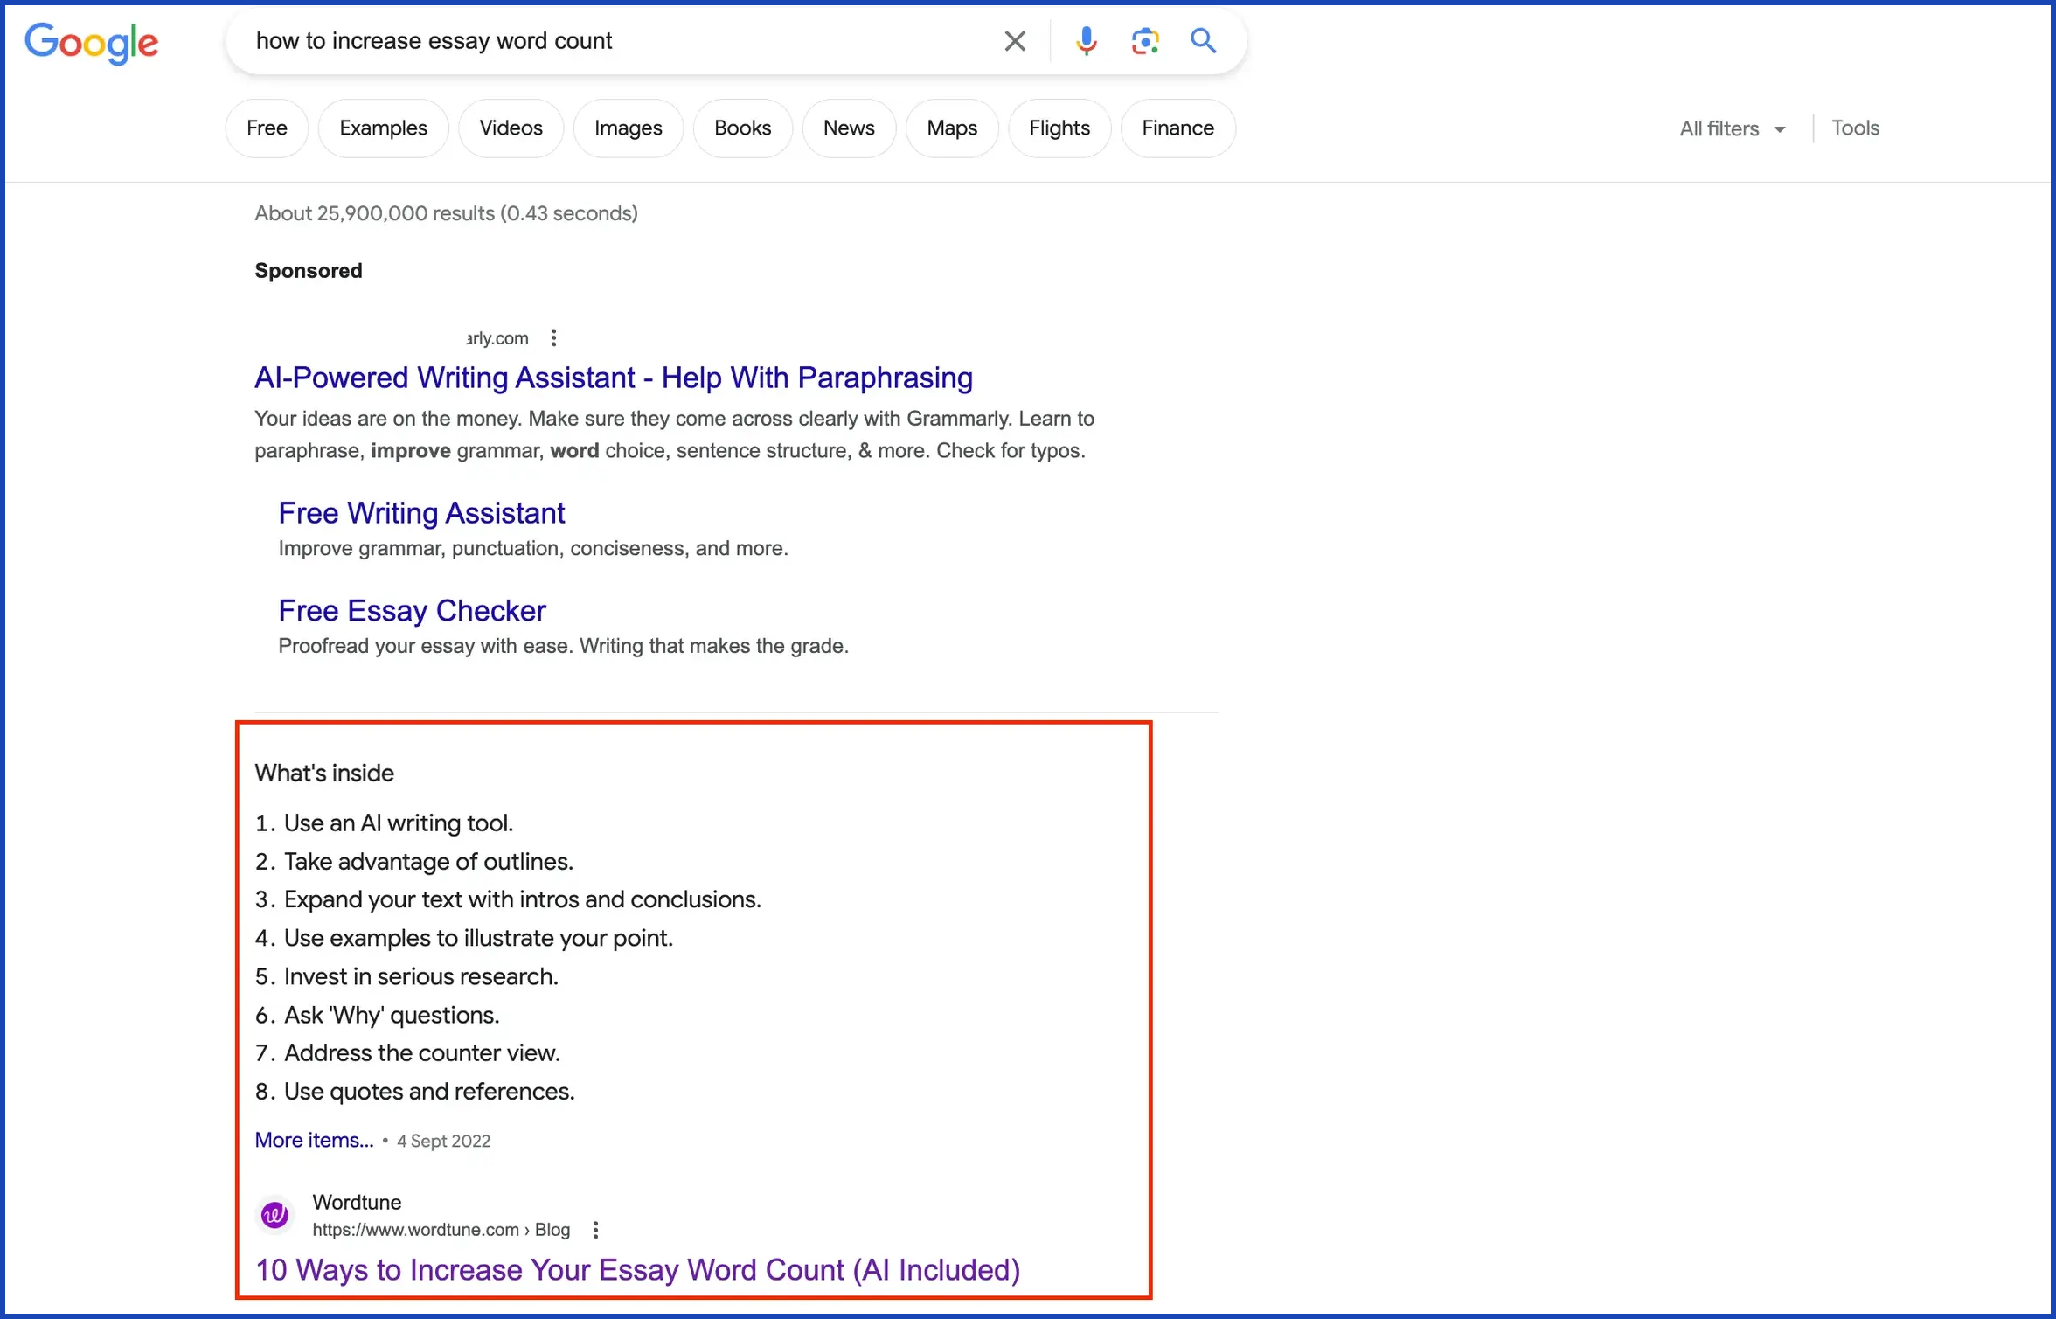The image size is (2056, 1319).
Task: Click item Expand your text with intros
Action: (522, 899)
